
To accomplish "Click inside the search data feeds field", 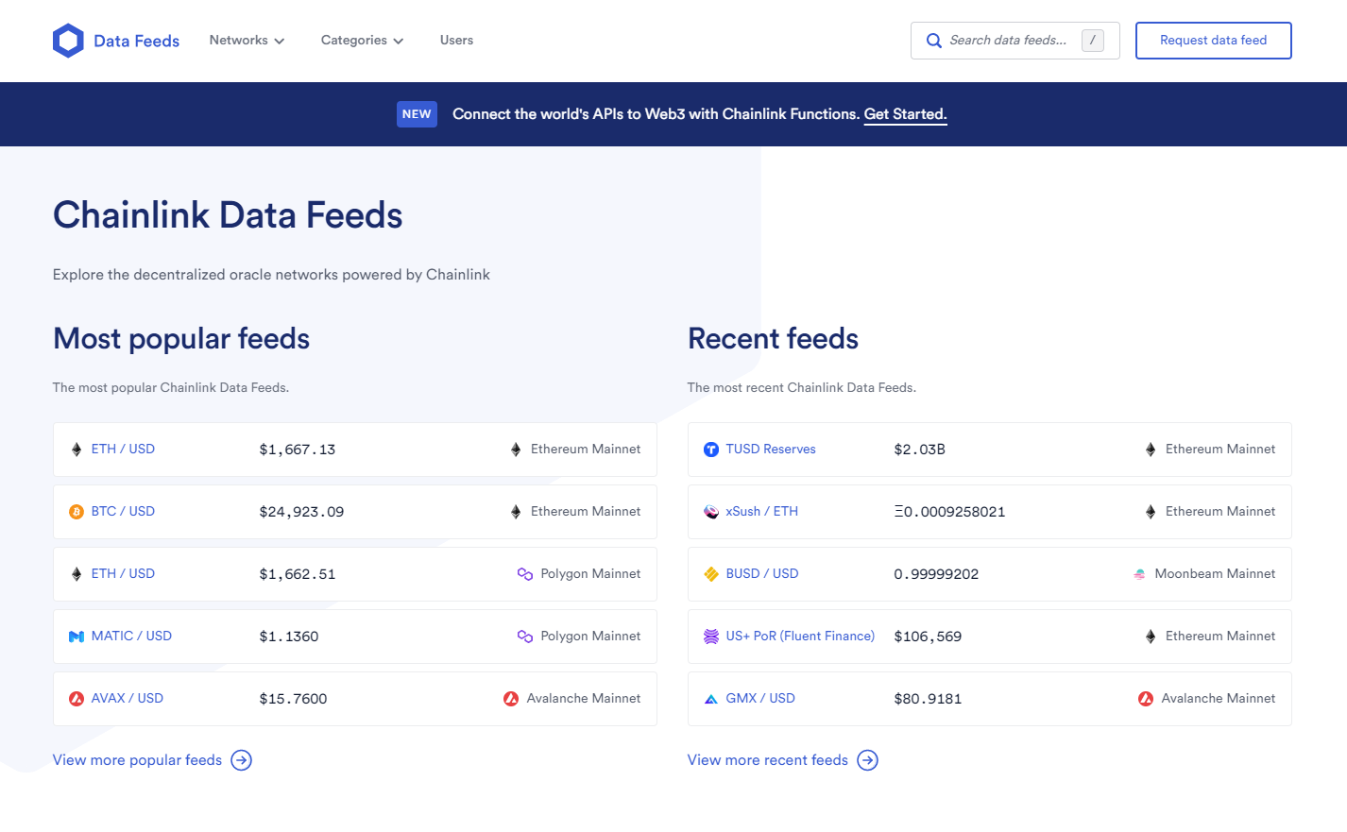I will [x=1006, y=41].
